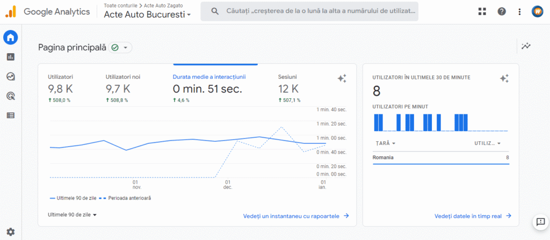Expand the Pagina principală status dropdown arrow

coord(125,48)
